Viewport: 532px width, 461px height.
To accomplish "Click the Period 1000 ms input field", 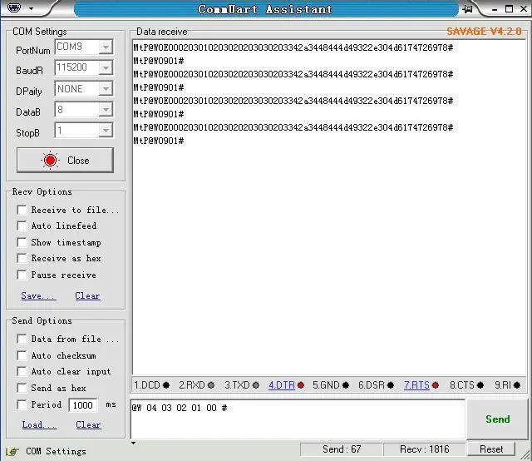I will [83, 405].
